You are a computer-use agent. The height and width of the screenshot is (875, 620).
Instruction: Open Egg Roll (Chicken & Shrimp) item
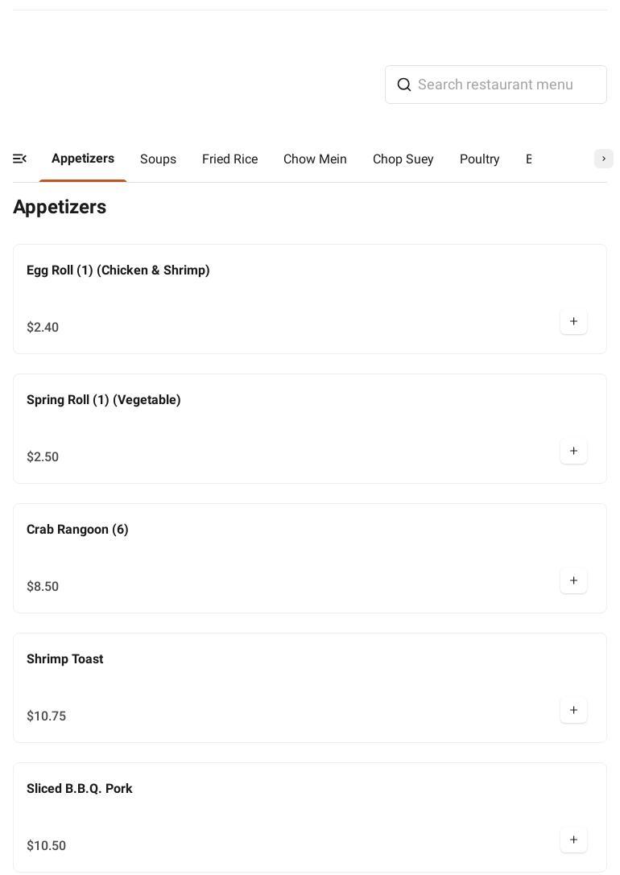118,270
